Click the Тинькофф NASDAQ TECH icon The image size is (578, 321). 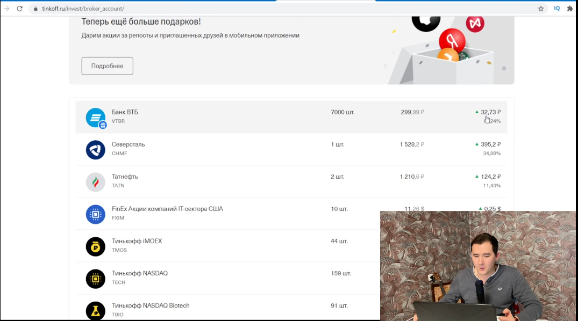(96, 279)
